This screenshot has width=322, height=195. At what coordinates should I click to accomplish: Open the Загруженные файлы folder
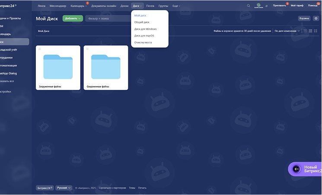click(58, 67)
